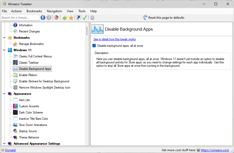Viewport: 234px width, 153px height.
Task: Click See in detail how this tweak works
Action: (x=115, y=39)
